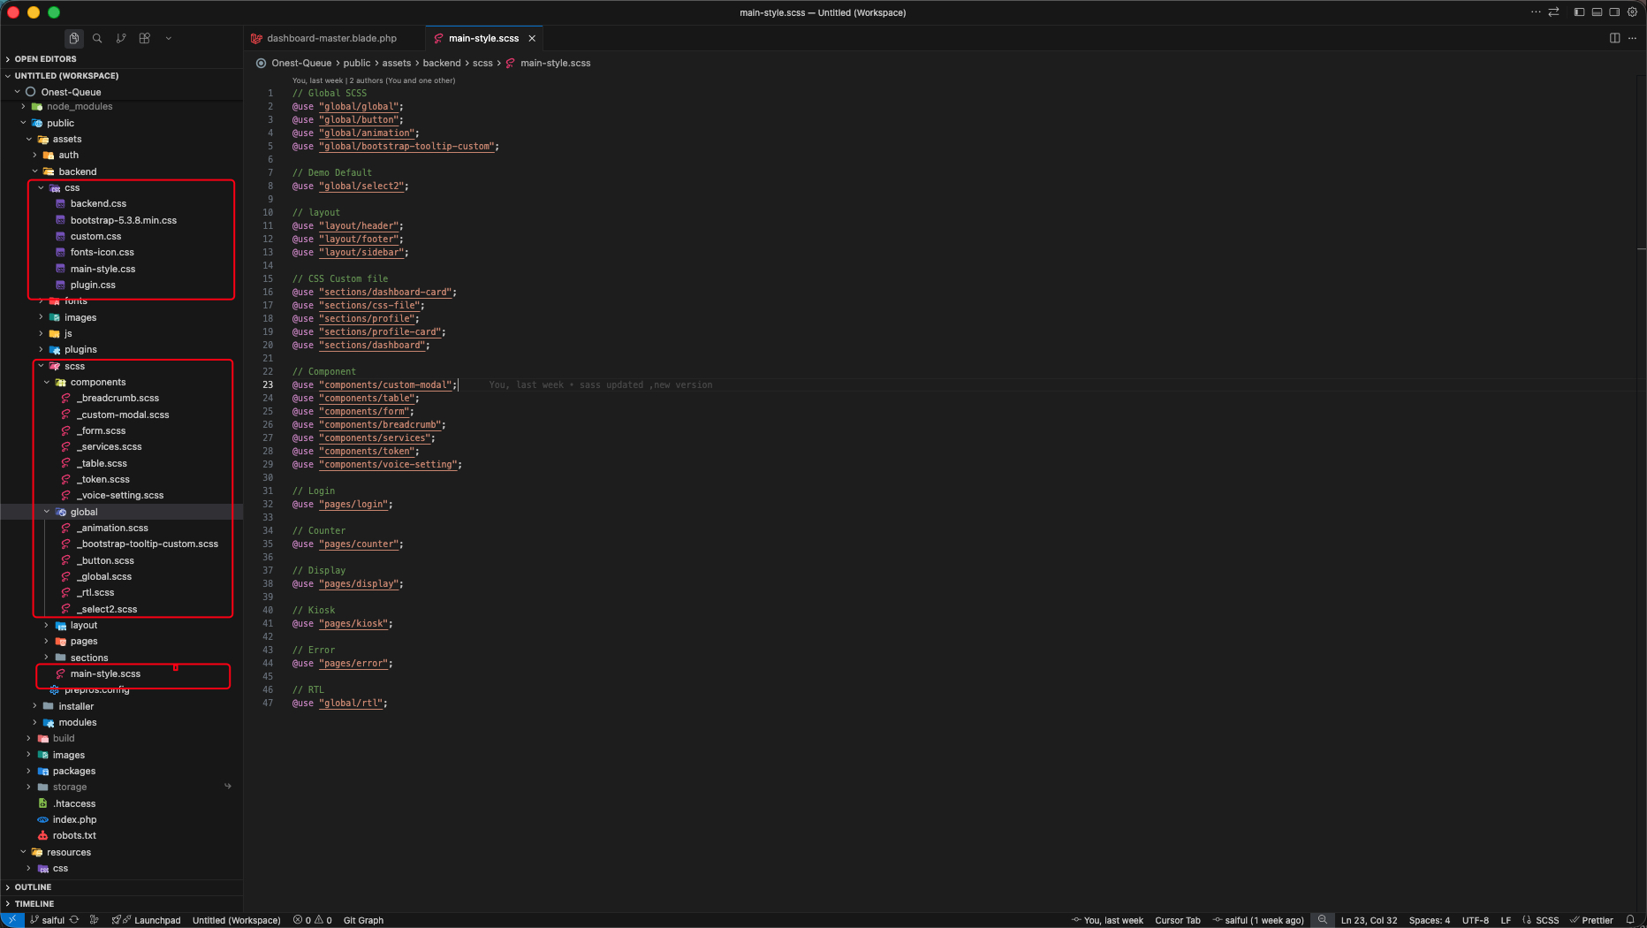Viewport: 1647px width, 928px height.
Task: Open Launchpad from the status bar
Action: tap(147, 920)
